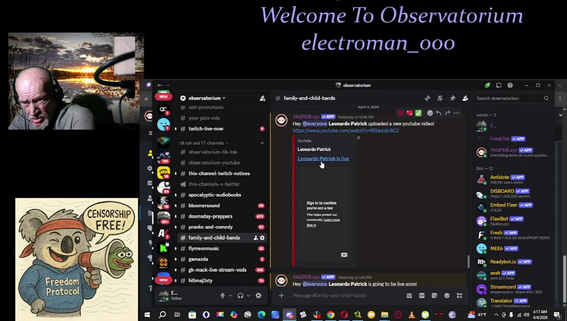Open the Windows Start button
567x321 pixels.
click(147, 315)
